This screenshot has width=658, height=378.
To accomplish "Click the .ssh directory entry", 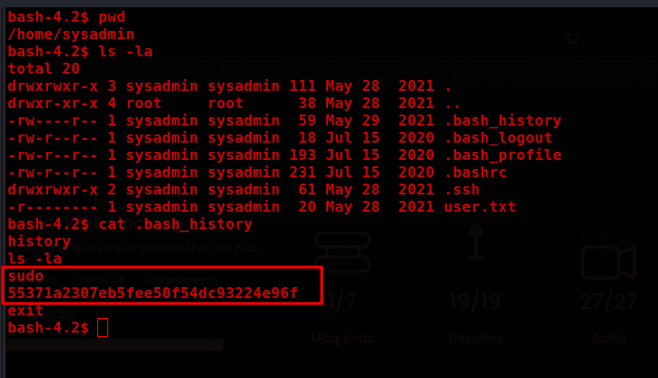I will click(462, 190).
